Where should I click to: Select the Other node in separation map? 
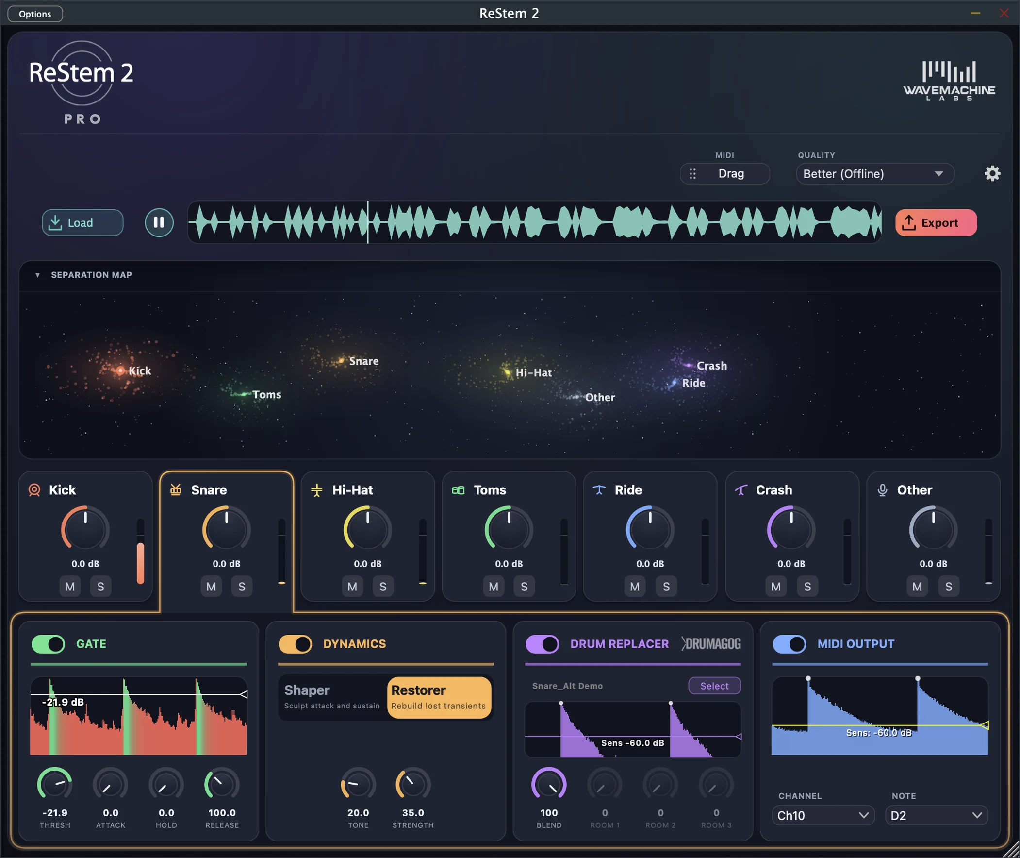click(576, 397)
